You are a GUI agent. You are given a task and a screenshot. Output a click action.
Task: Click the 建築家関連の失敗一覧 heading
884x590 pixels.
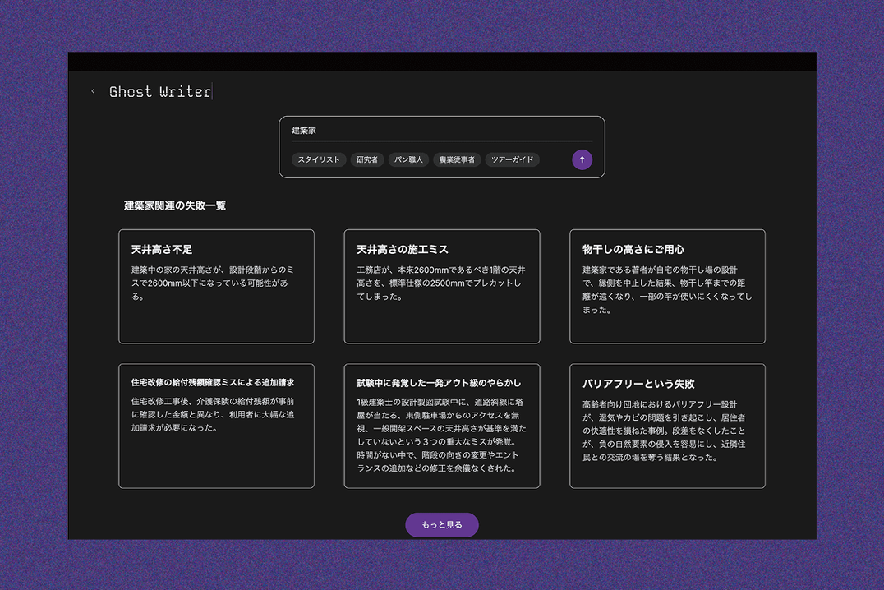click(176, 205)
